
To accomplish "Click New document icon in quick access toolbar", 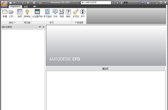I will 11,3.
